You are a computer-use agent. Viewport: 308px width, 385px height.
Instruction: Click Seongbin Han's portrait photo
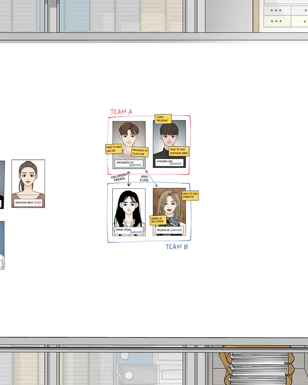click(169, 144)
